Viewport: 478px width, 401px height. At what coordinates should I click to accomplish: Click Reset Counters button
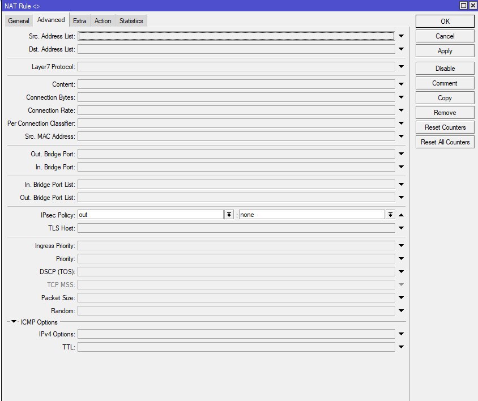point(445,127)
